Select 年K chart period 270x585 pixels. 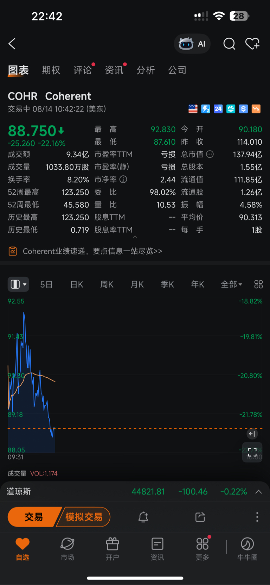[198, 284]
